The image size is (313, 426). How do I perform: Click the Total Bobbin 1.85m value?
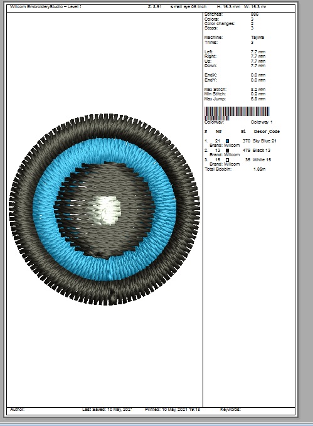point(260,169)
